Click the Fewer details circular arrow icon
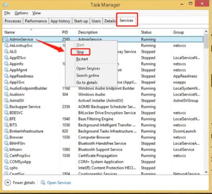This screenshot has height=194, width=212. click(8, 182)
